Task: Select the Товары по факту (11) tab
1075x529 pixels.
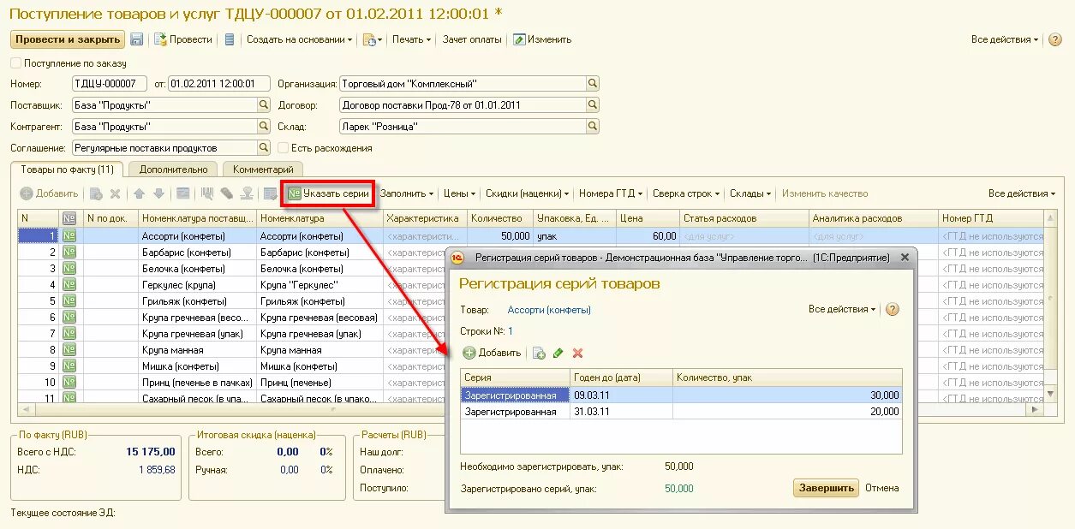Action: 68,169
